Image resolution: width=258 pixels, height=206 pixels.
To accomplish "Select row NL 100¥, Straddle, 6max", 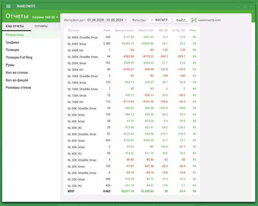I will (132, 89).
